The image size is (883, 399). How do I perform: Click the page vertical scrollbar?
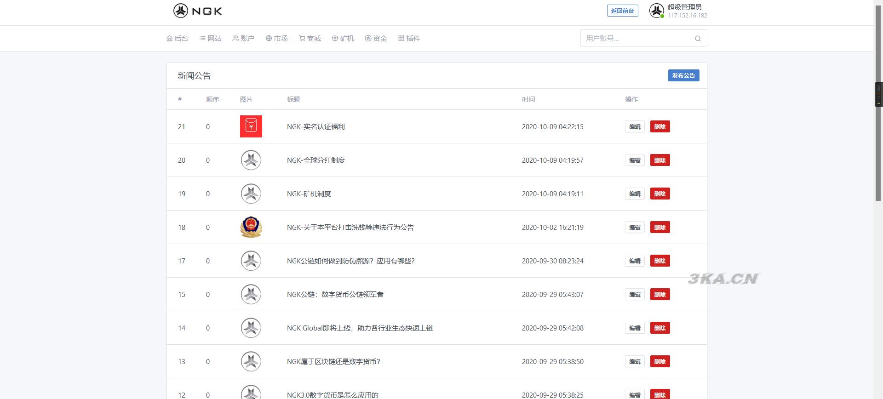point(877,138)
